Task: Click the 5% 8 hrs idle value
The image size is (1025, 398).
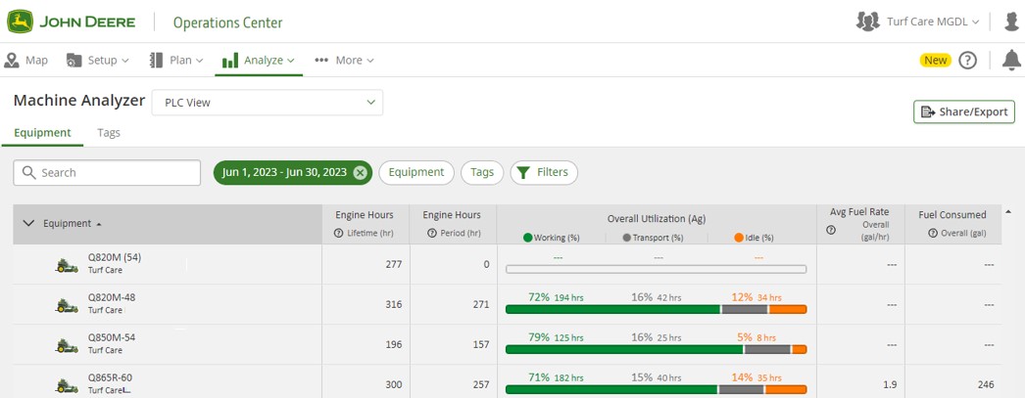Action: pyautogui.click(x=756, y=337)
